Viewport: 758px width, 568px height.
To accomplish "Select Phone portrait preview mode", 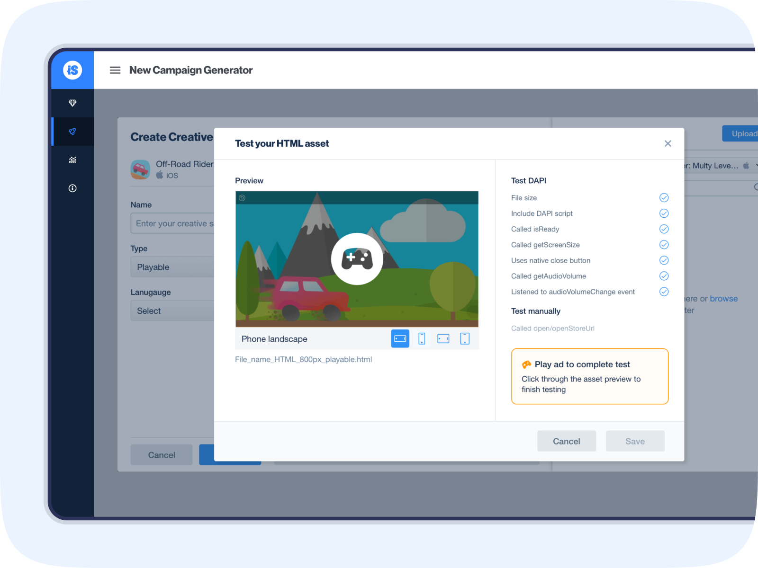I will (x=422, y=338).
